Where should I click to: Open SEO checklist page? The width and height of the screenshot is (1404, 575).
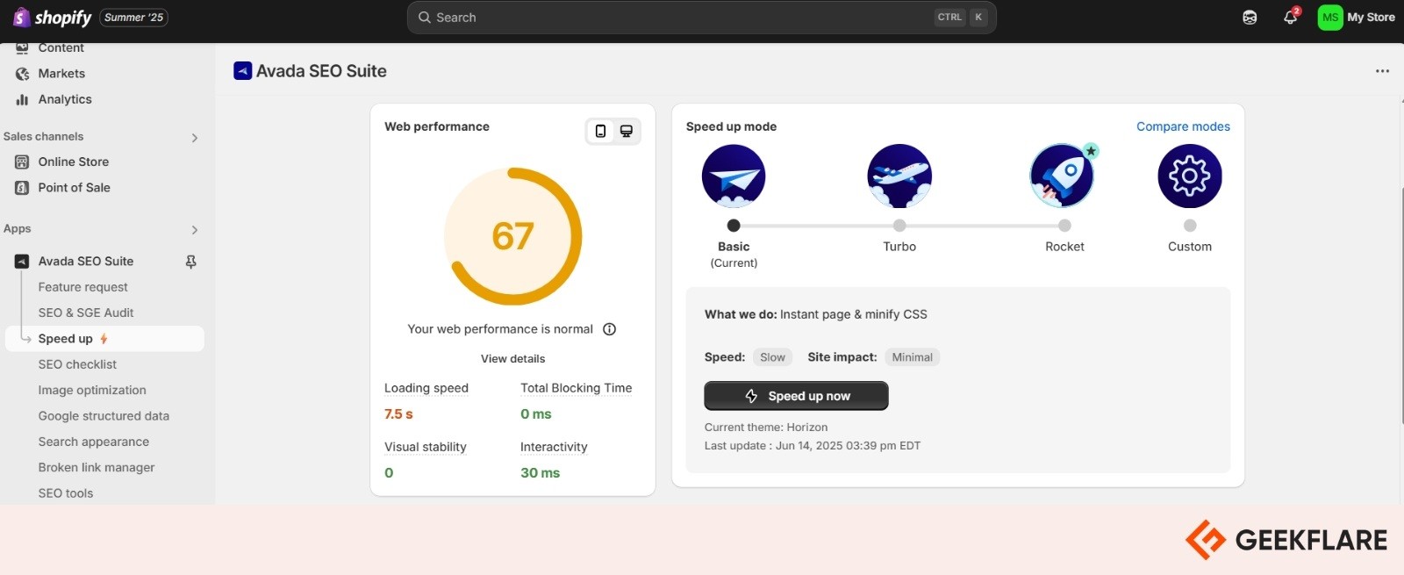pyautogui.click(x=77, y=364)
